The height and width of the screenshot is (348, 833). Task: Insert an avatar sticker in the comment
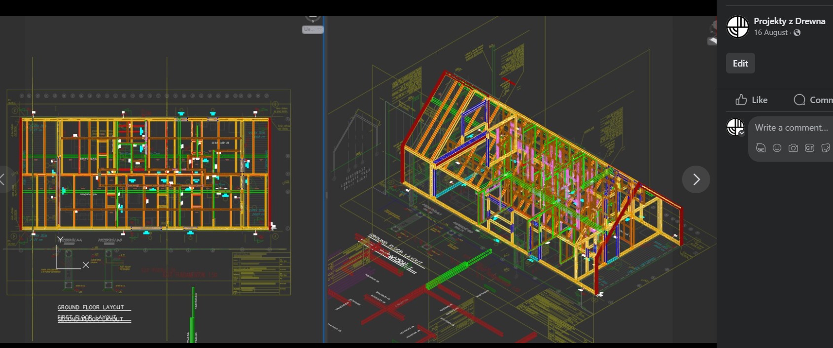click(x=761, y=148)
